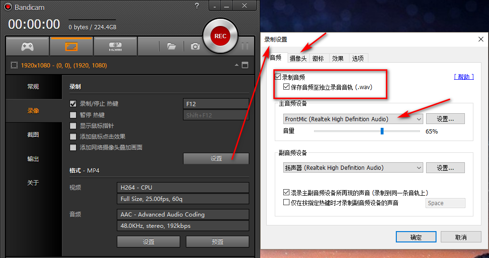This screenshot has width=489, height=258.
Task: Click the Bandicam logo icon
Action: pos(8,7)
